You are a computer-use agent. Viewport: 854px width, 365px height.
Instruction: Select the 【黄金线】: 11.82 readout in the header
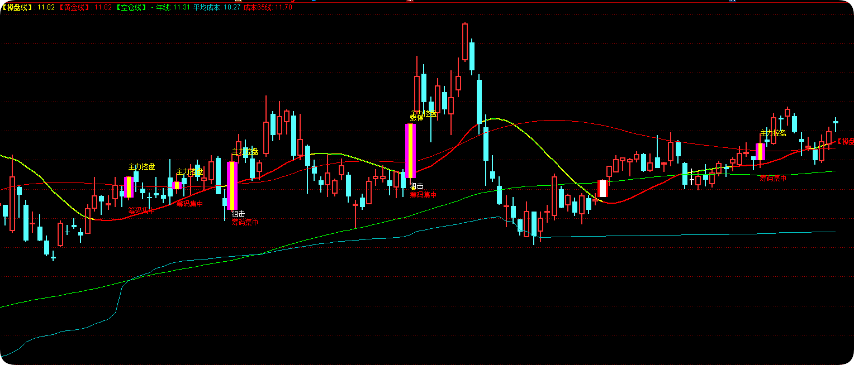coord(85,7)
